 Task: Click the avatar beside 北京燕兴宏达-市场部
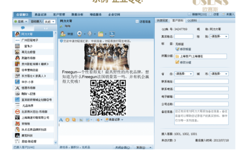tap(17, 112)
